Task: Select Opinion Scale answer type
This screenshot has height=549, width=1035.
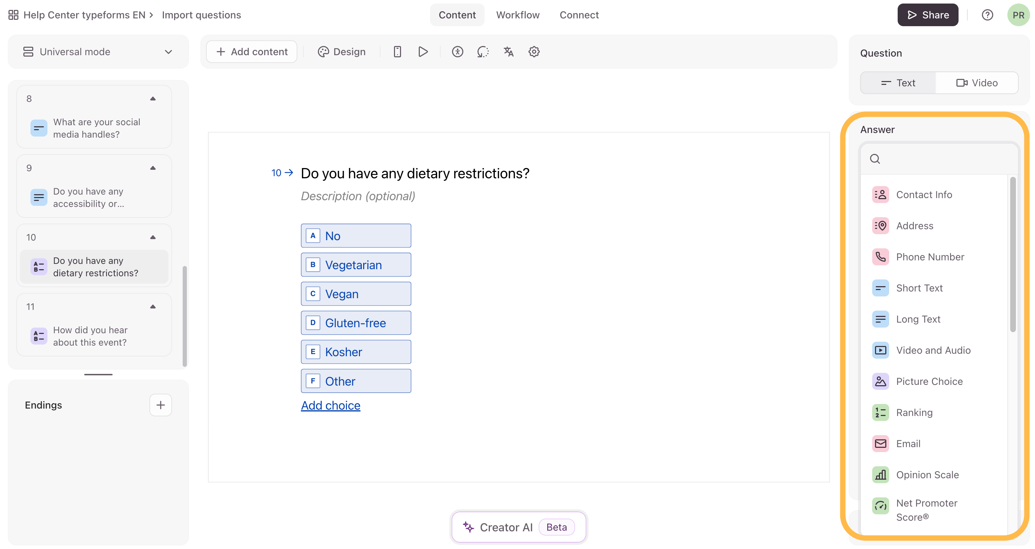Action: coord(927,475)
